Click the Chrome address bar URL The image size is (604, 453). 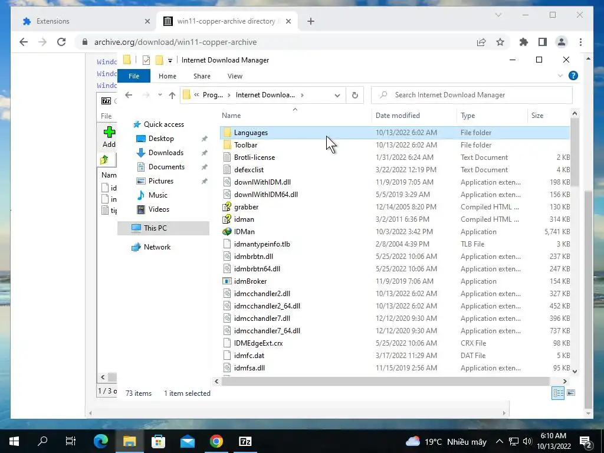(175, 42)
